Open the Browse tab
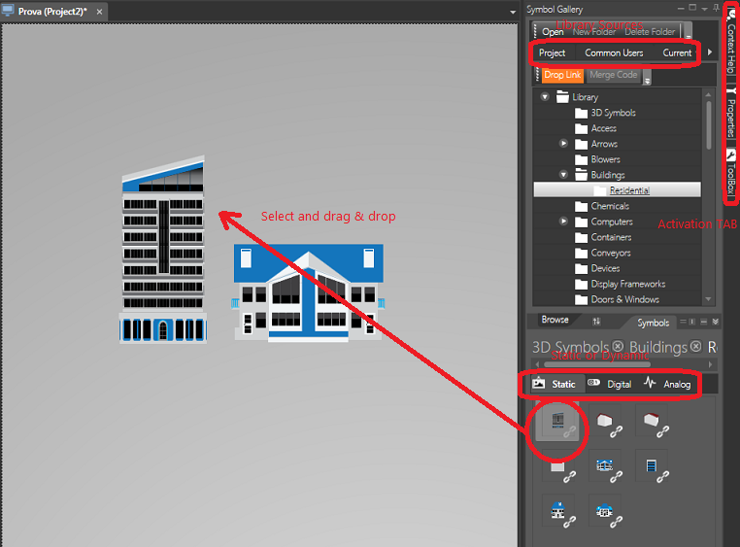This screenshot has width=740, height=547. pyautogui.click(x=555, y=320)
